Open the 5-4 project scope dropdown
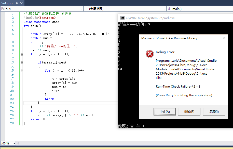The height and width of the screenshot is (149, 233). [81, 9]
